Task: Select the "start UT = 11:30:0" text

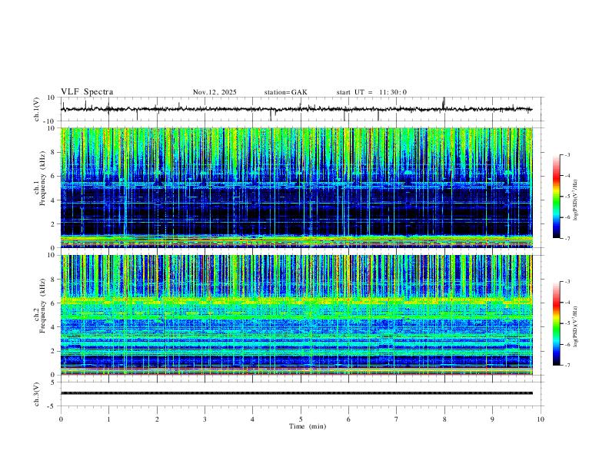Action: pyautogui.click(x=371, y=92)
